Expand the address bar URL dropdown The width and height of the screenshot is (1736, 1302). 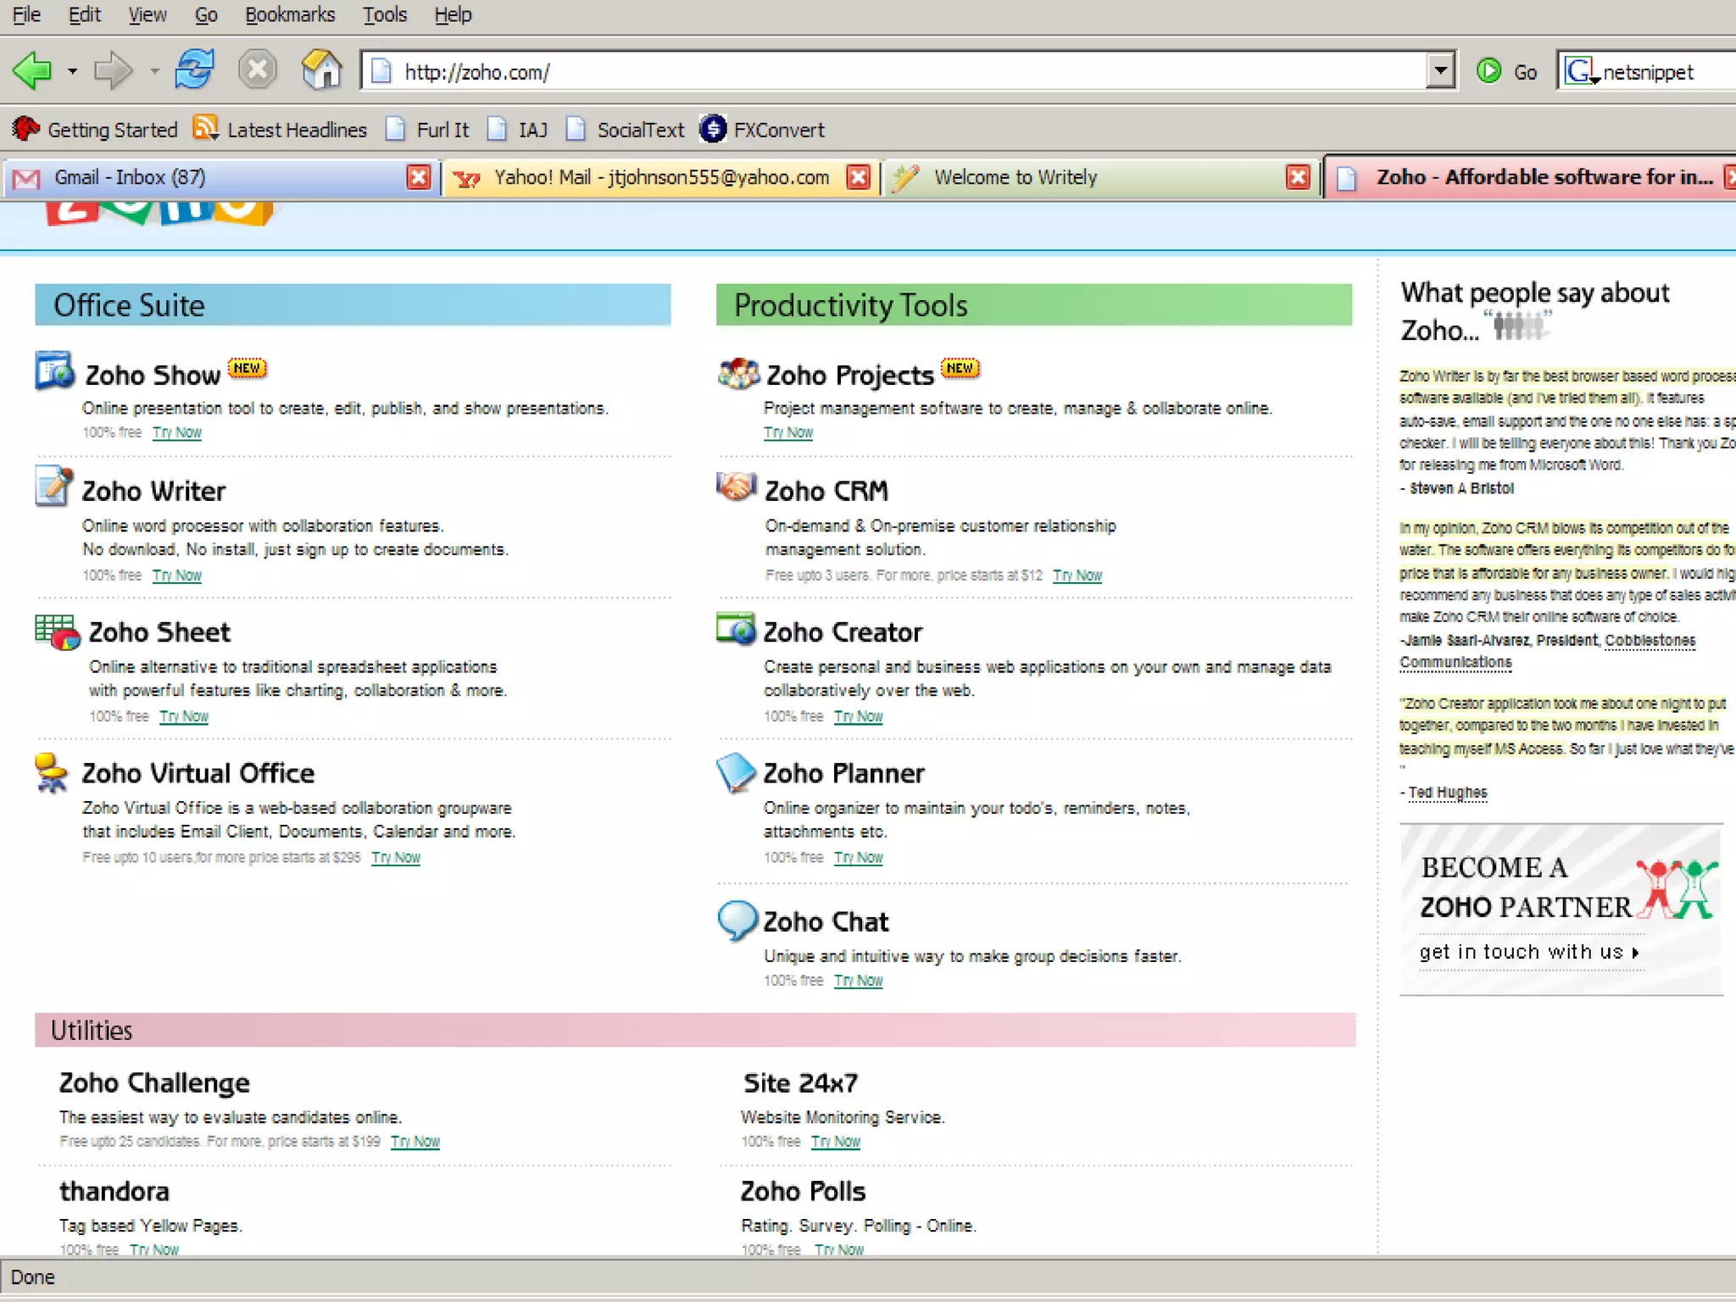[x=1440, y=71]
